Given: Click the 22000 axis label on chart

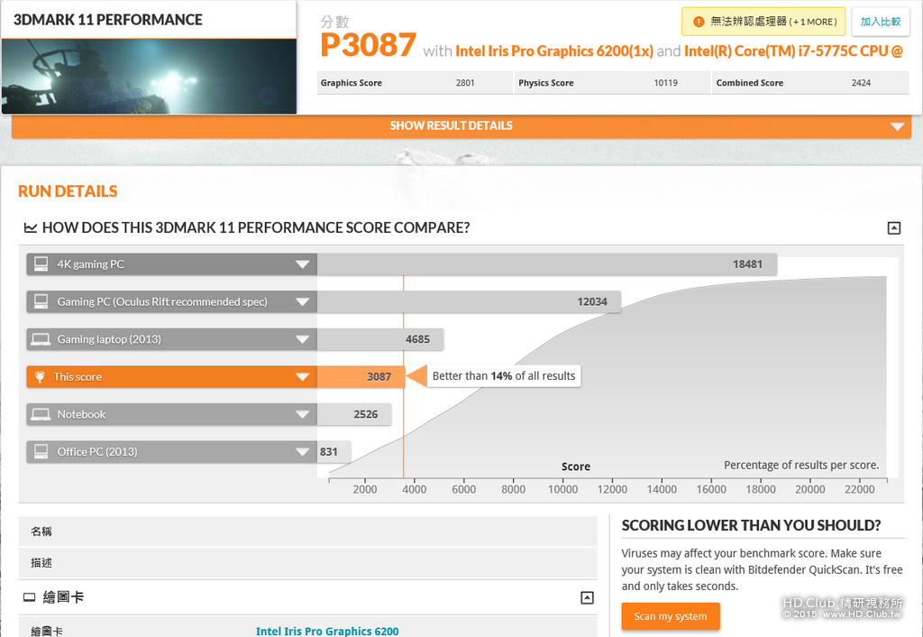Looking at the screenshot, I should [x=859, y=489].
